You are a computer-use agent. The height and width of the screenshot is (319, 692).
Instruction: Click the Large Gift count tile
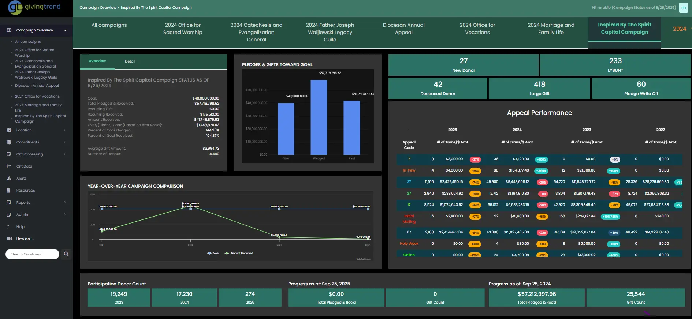539,88
